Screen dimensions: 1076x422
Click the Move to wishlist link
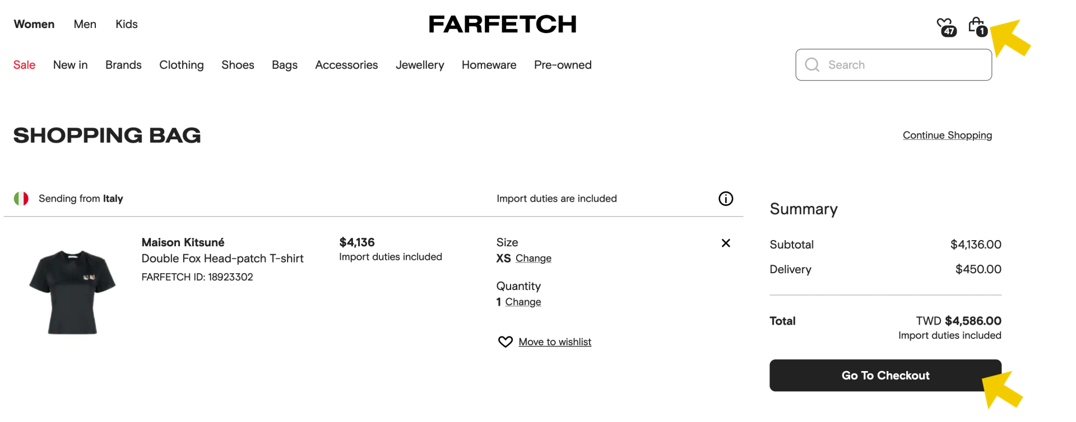[x=555, y=342]
